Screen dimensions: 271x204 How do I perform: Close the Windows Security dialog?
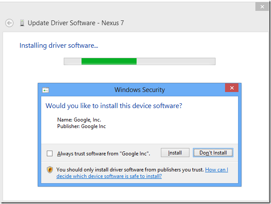tap(232, 88)
